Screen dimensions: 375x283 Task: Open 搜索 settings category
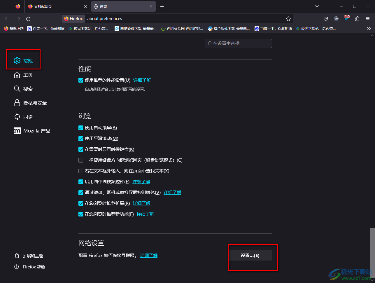pyautogui.click(x=23, y=89)
